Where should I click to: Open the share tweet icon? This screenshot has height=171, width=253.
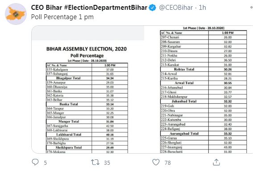click(216, 162)
